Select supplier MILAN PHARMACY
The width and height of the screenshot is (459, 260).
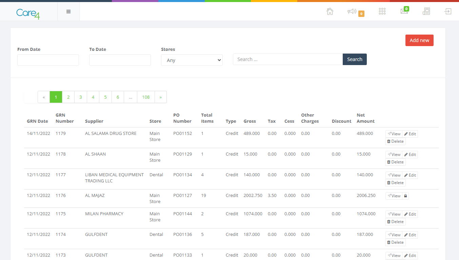click(x=104, y=214)
